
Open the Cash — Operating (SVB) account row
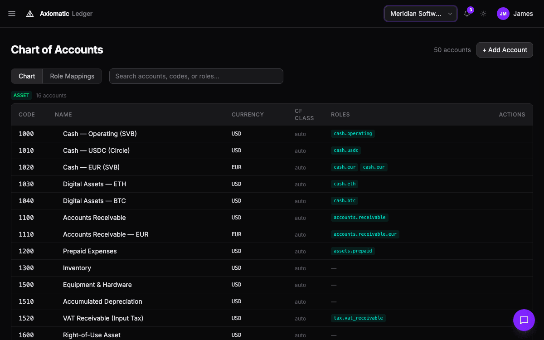100,134
